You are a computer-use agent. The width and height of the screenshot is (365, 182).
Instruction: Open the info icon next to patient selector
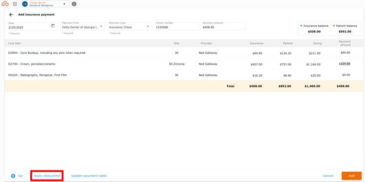tap(74, 4)
